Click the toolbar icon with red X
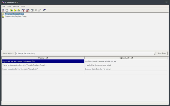This screenshot has height=106, width=170. [24, 10]
